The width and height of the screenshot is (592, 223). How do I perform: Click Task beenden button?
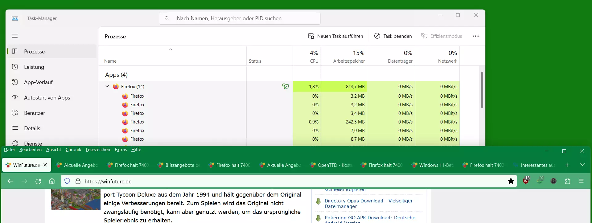click(x=393, y=36)
